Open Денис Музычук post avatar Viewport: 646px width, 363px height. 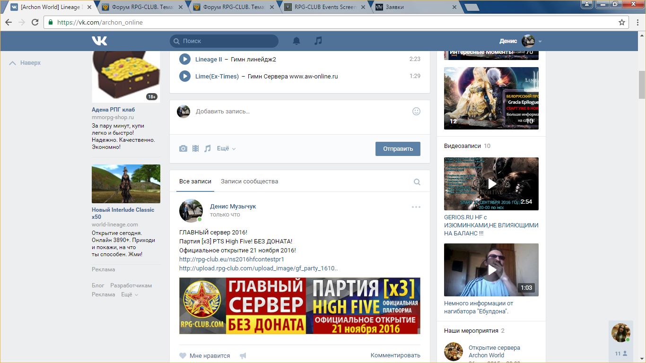point(191,210)
